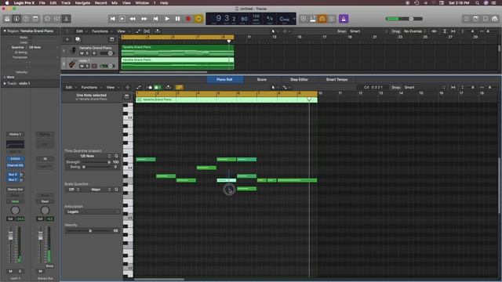The width and height of the screenshot is (502, 282).
Task: Record-enable the violin 1 track
Action: (x=94, y=66)
